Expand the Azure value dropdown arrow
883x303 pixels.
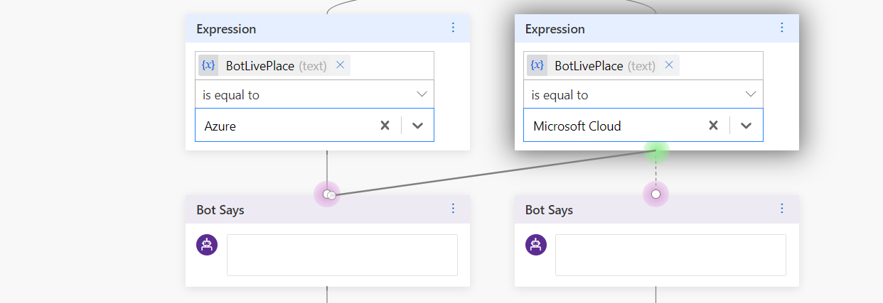coord(418,126)
